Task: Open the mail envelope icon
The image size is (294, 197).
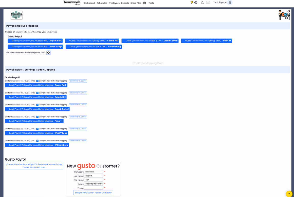Action: pyautogui.click(x=208, y=3)
